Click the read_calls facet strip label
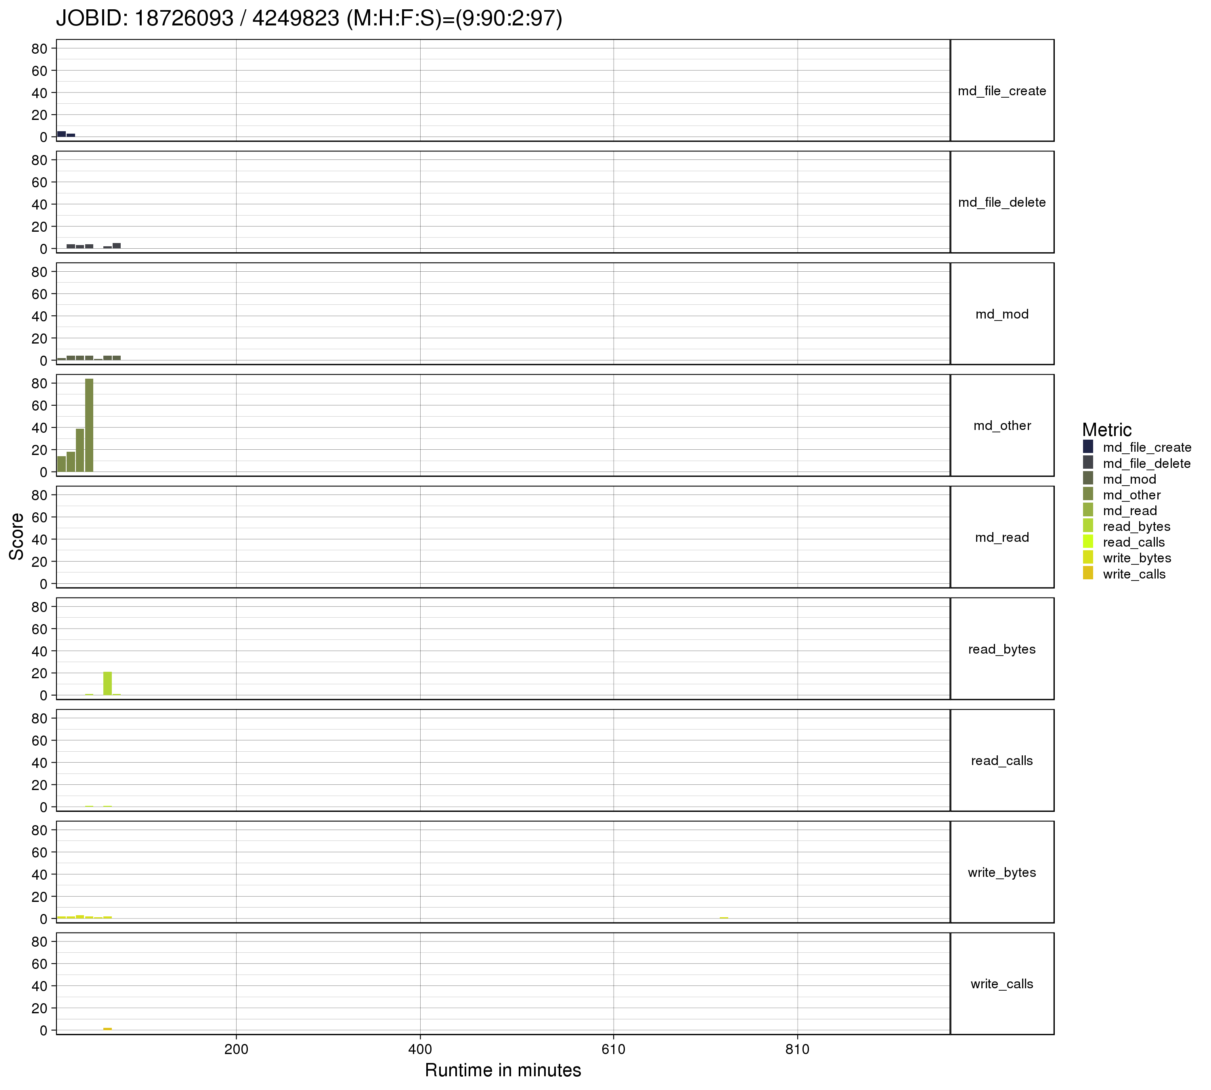The width and height of the screenshot is (1211, 1090). 1001,761
